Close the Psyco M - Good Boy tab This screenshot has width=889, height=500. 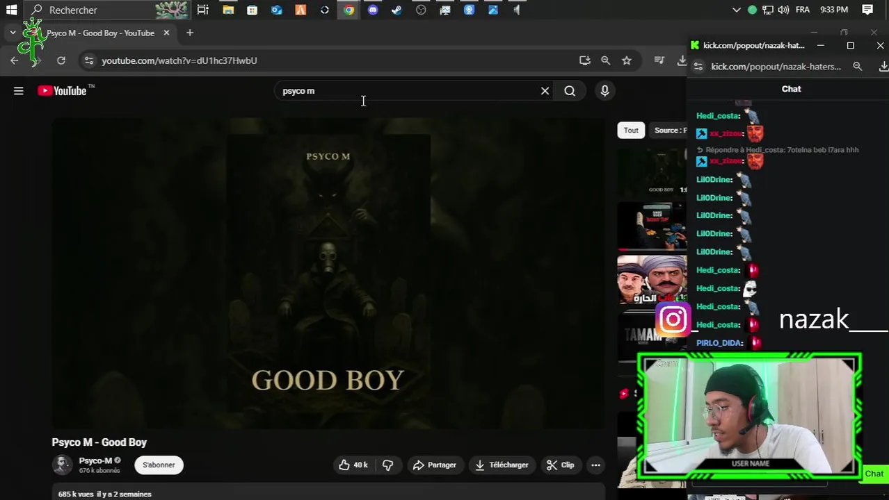point(166,33)
